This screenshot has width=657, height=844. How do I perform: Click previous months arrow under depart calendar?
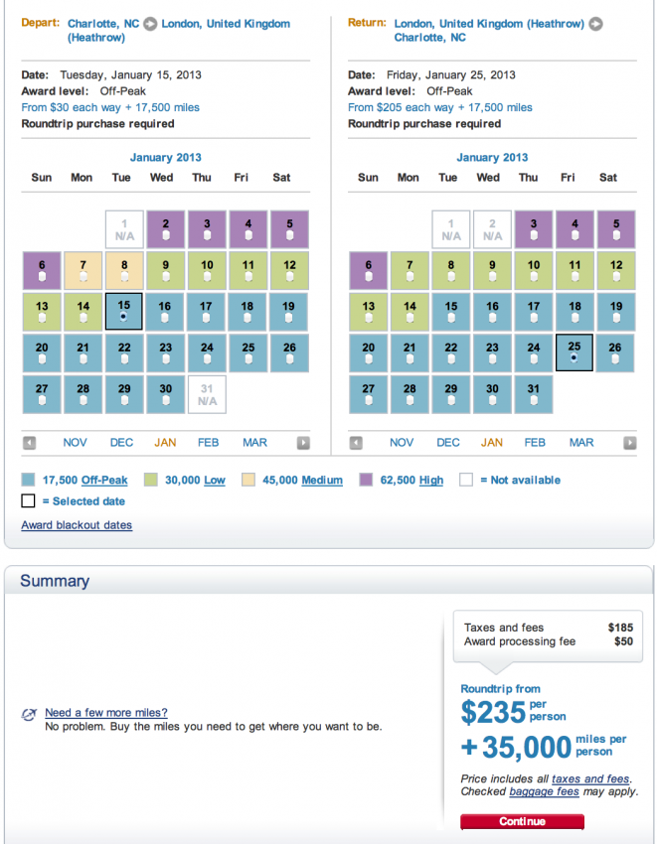[x=30, y=443]
